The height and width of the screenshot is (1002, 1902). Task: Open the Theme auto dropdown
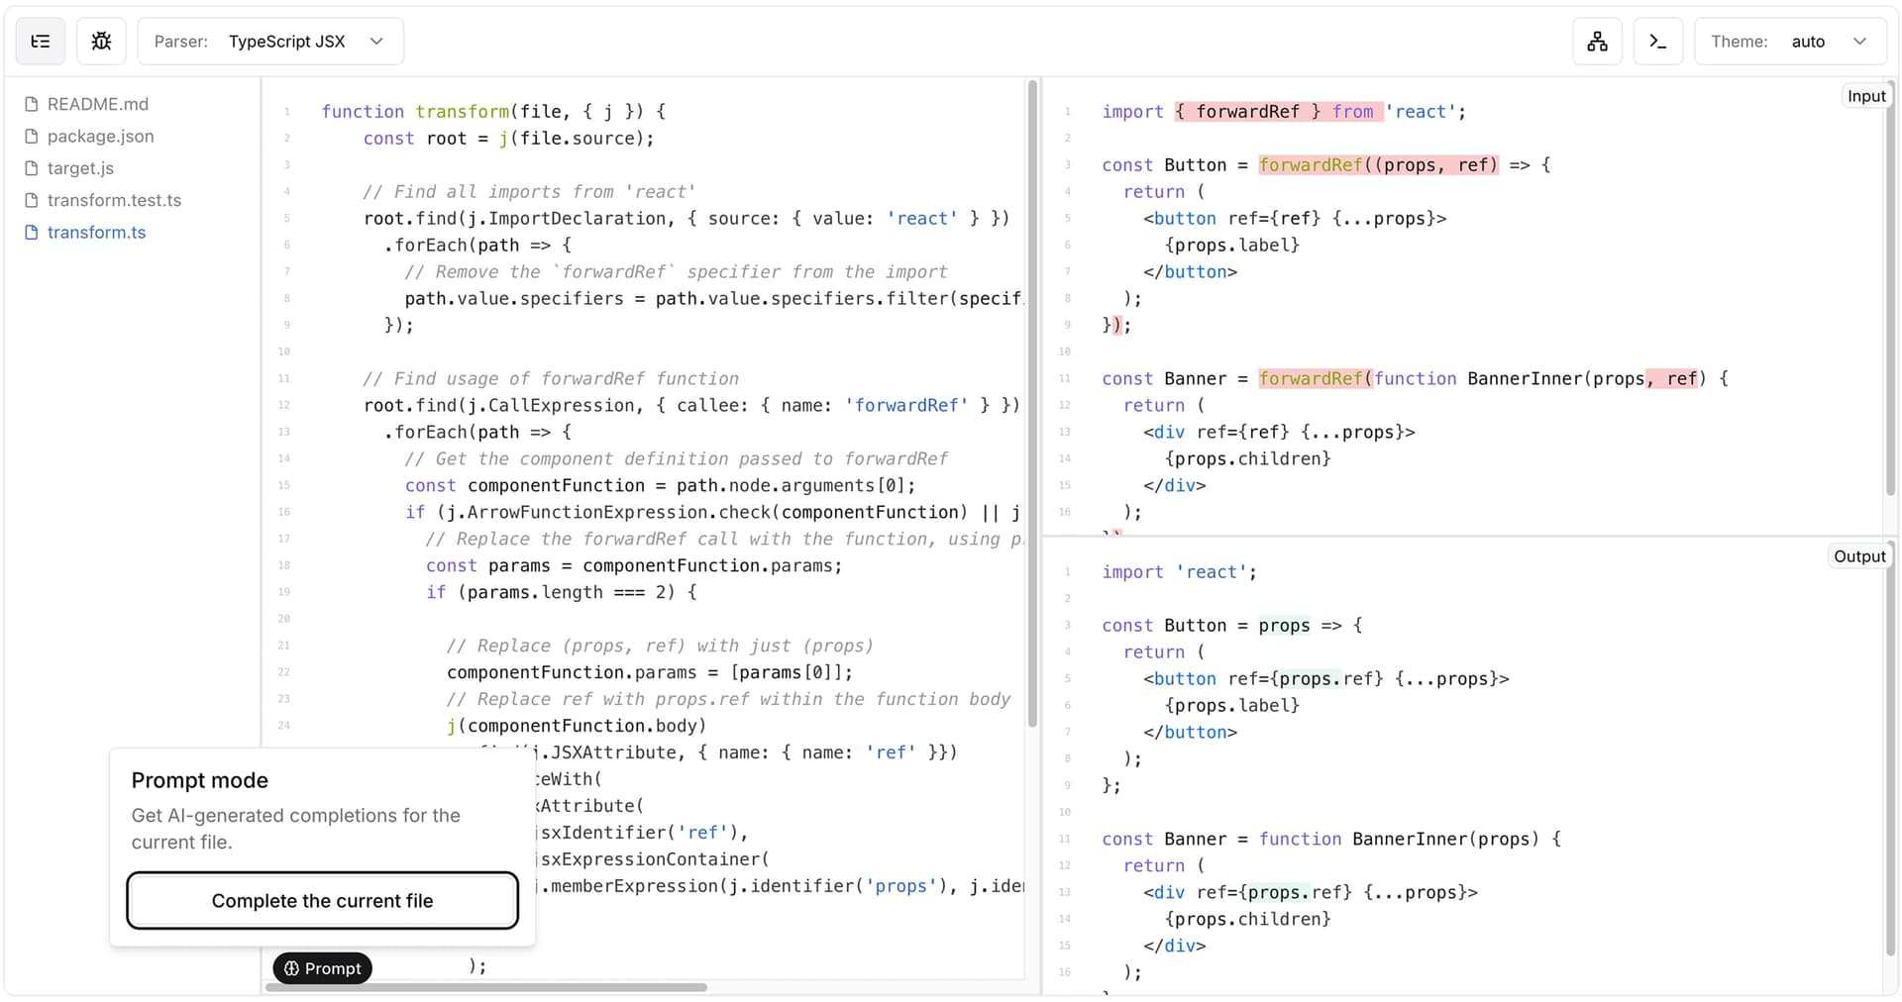pyautogui.click(x=1792, y=42)
